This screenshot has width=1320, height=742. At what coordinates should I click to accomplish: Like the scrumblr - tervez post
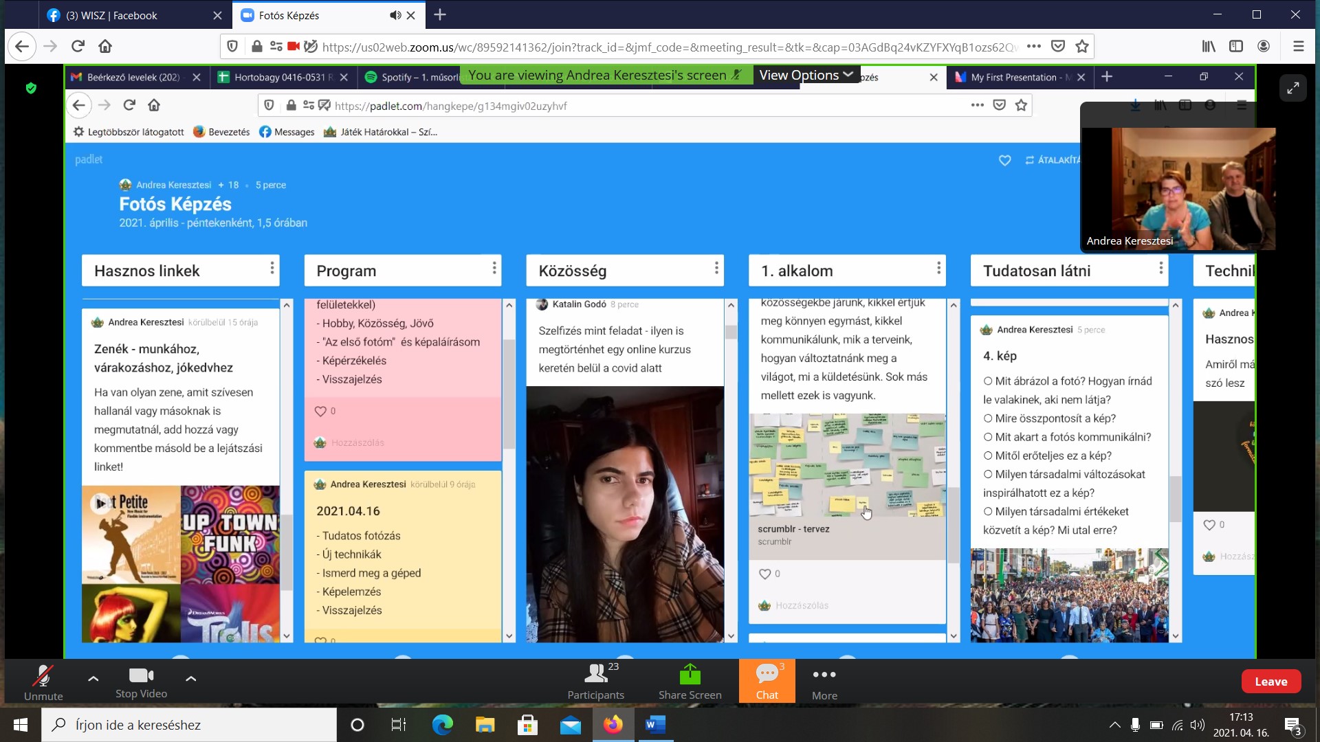764,574
